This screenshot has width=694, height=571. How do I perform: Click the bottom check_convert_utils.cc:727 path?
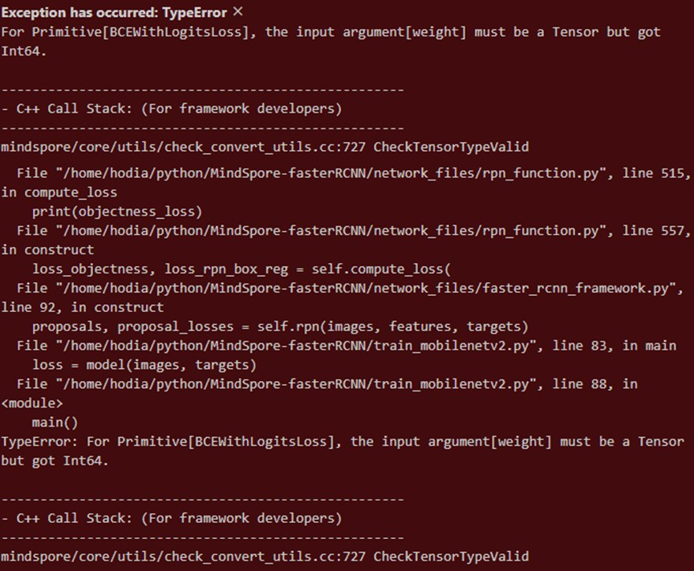click(x=265, y=557)
